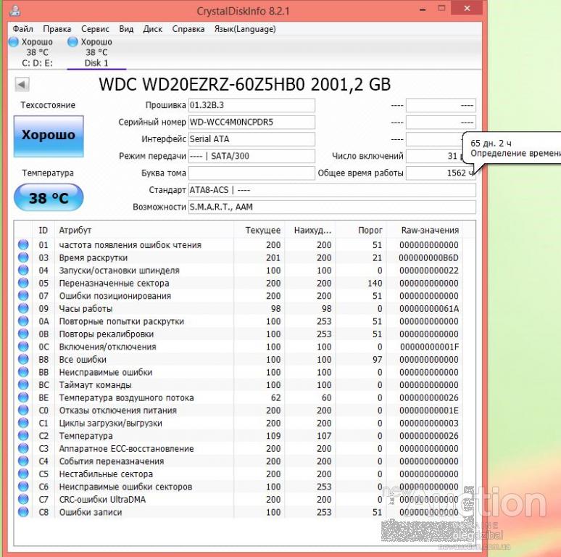
Task: Select raw value 0000000001E
Action: pos(429,410)
